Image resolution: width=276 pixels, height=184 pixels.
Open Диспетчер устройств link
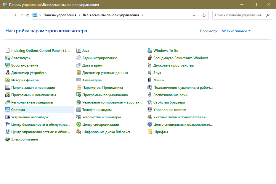(29, 73)
